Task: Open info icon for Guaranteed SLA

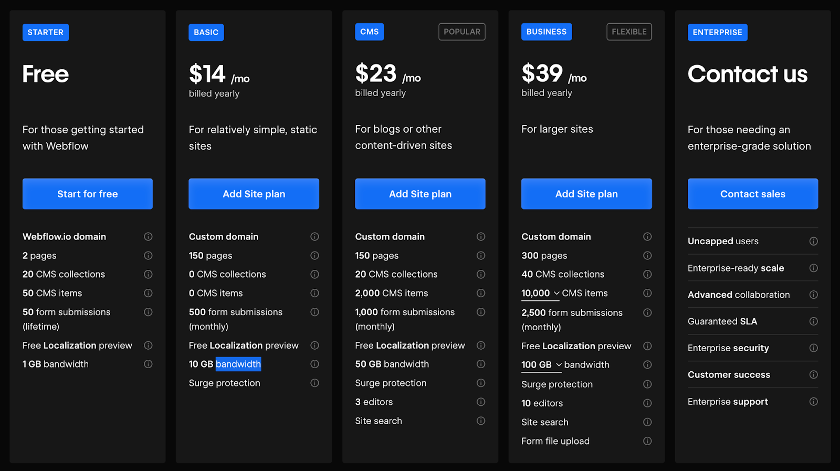Action: click(814, 321)
